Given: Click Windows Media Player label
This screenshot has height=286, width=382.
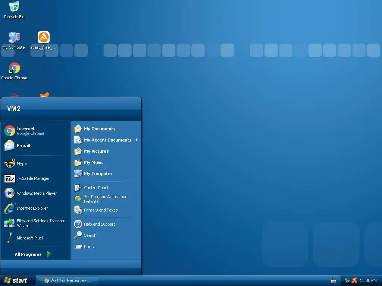Looking at the screenshot, I should pyautogui.click(x=37, y=193).
